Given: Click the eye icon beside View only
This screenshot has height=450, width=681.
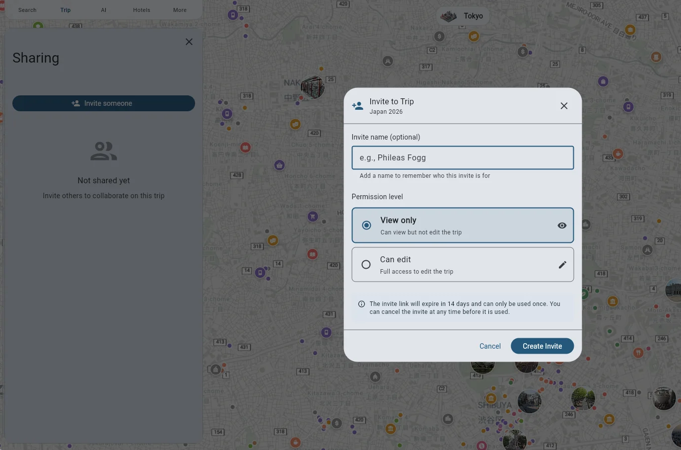Looking at the screenshot, I should point(562,225).
